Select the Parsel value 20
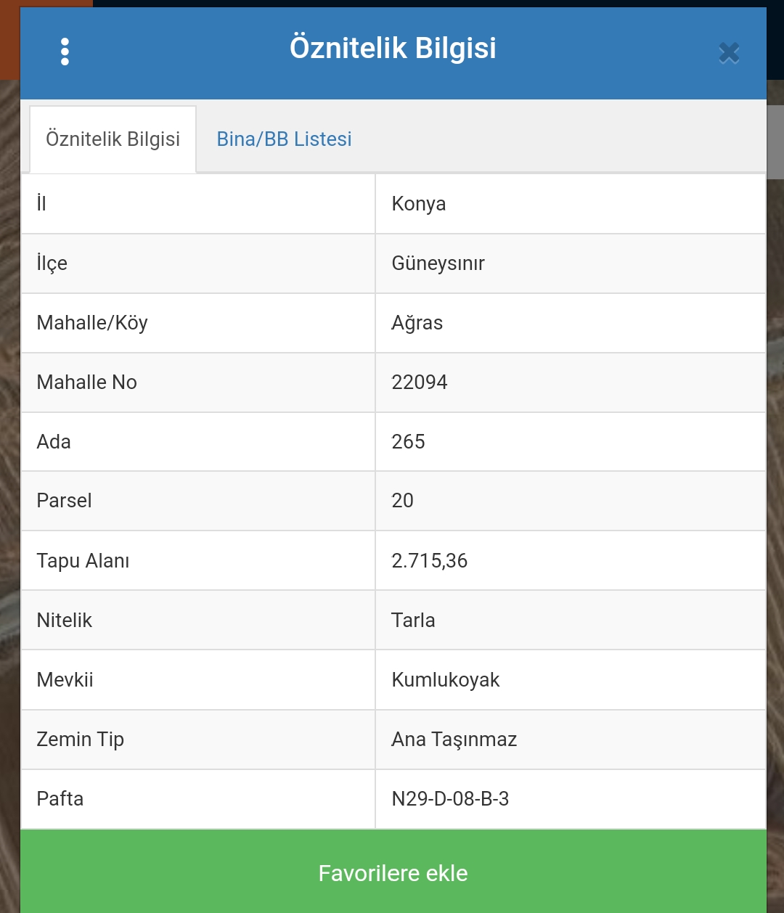This screenshot has height=913, width=784. click(402, 501)
